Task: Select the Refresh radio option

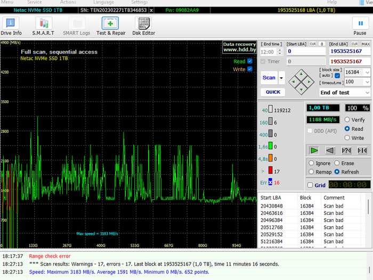Action: pos(337,172)
